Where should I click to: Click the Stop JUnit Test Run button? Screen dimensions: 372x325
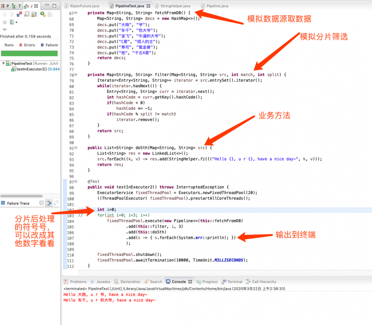pyautogui.click(x=5, y=22)
